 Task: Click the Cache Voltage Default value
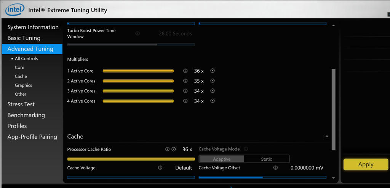pyautogui.click(x=184, y=168)
